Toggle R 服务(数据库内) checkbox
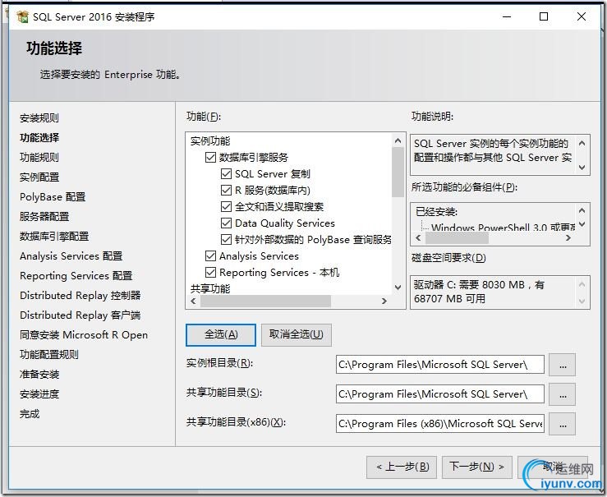Screen dimensions: 607x497 pyautogui.click(x=226, y=190)
